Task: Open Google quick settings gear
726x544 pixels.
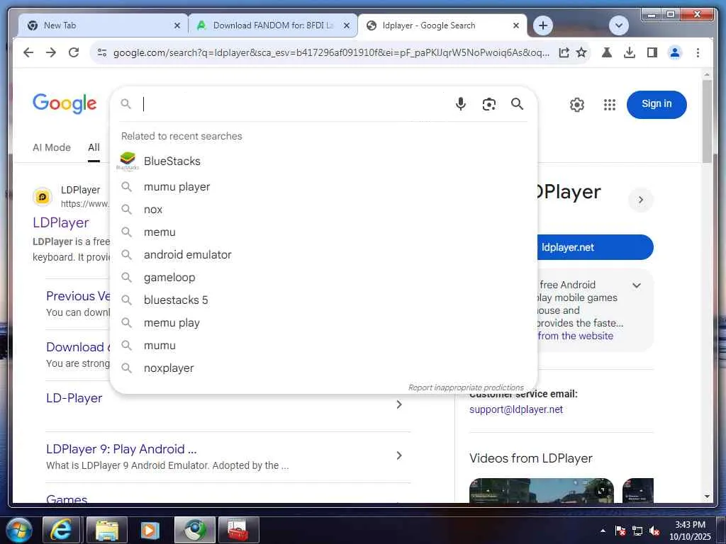Action: [x=576, y=105]
